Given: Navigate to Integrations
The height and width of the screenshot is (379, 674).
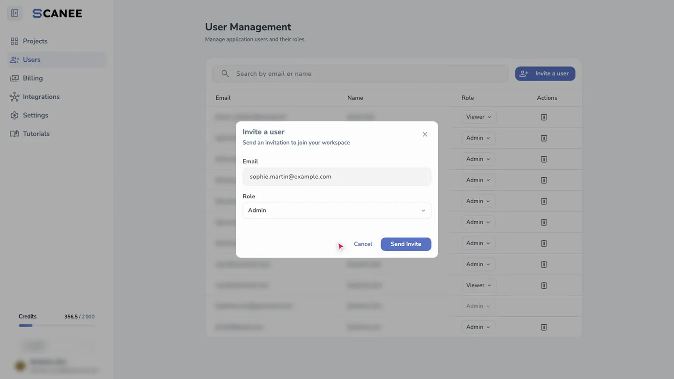Looking at the screenshot, I should pos(57,97).
